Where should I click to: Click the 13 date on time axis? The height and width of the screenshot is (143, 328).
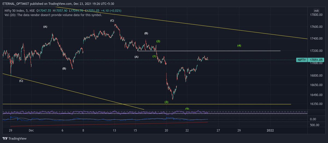coord(115,130)
